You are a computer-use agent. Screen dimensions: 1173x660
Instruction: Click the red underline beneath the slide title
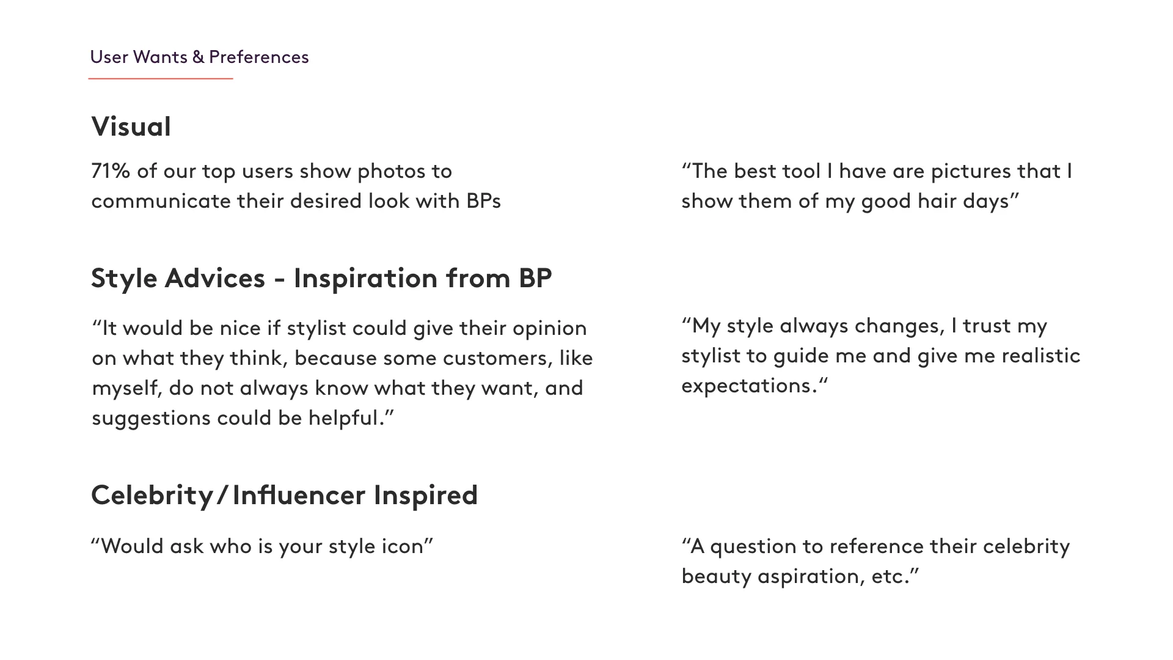tap(161, 78)
